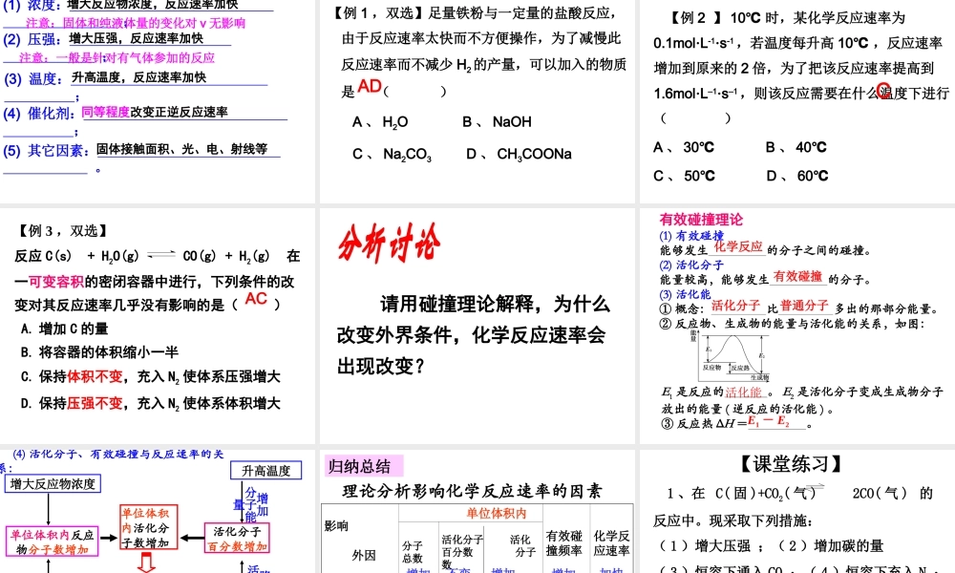Choose option 'D、CH3COONa'
955x573 pixels.
click(x=519, y=155)
